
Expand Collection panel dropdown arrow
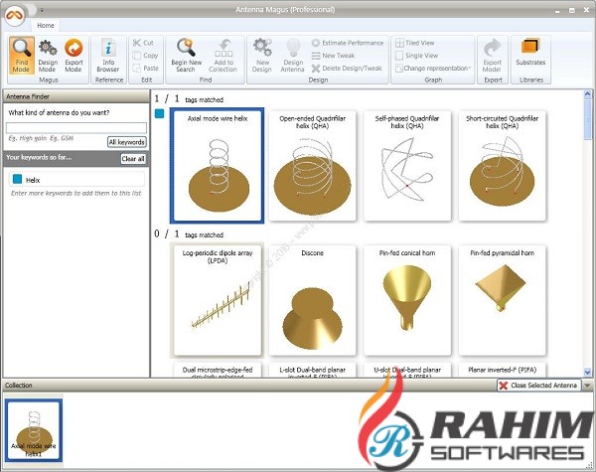[x=588, y=386]
